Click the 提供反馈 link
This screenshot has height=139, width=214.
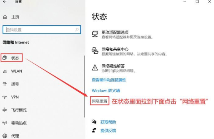pyautogui.click(x=108, y=130)
